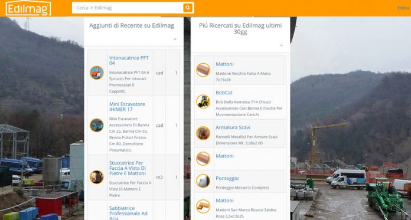Image resolution: width=411 pixels, height=220 pixels.
Task: Click the Ponteggio Messersi Completo description
Action: pyautogui.click(x=243, y=188)
